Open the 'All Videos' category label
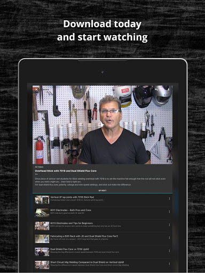The width and height of the screenshot is (205, 273). pos(39,167)
